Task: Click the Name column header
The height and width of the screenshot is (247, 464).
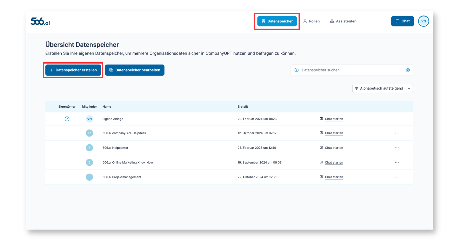Action: point(107,107)
